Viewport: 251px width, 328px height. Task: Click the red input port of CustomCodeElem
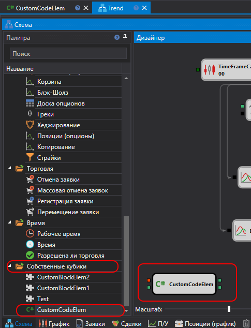[x=149, y=280]
